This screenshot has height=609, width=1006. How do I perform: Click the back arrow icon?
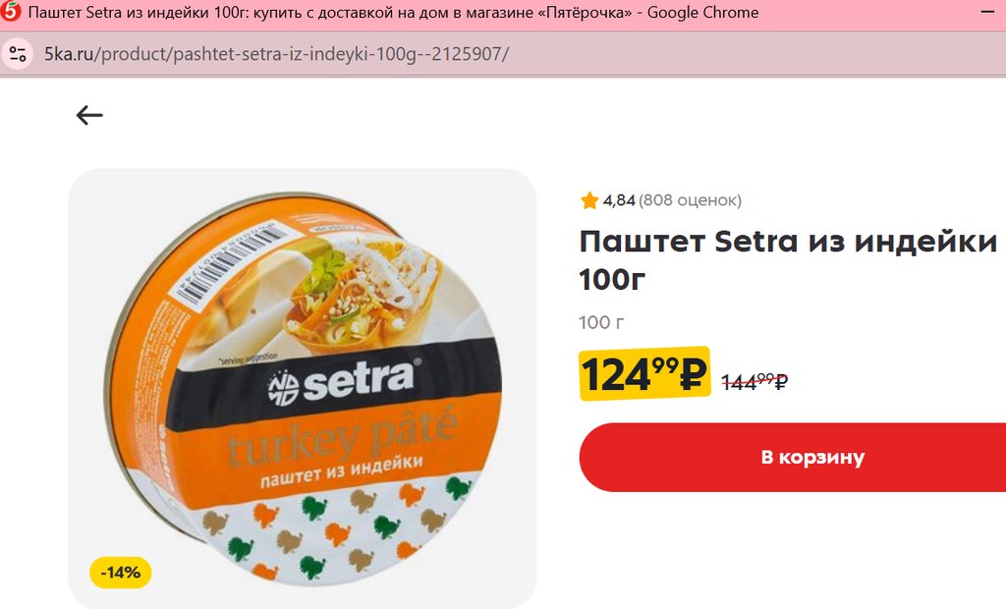pyautogui.click(x=89, y=116)
